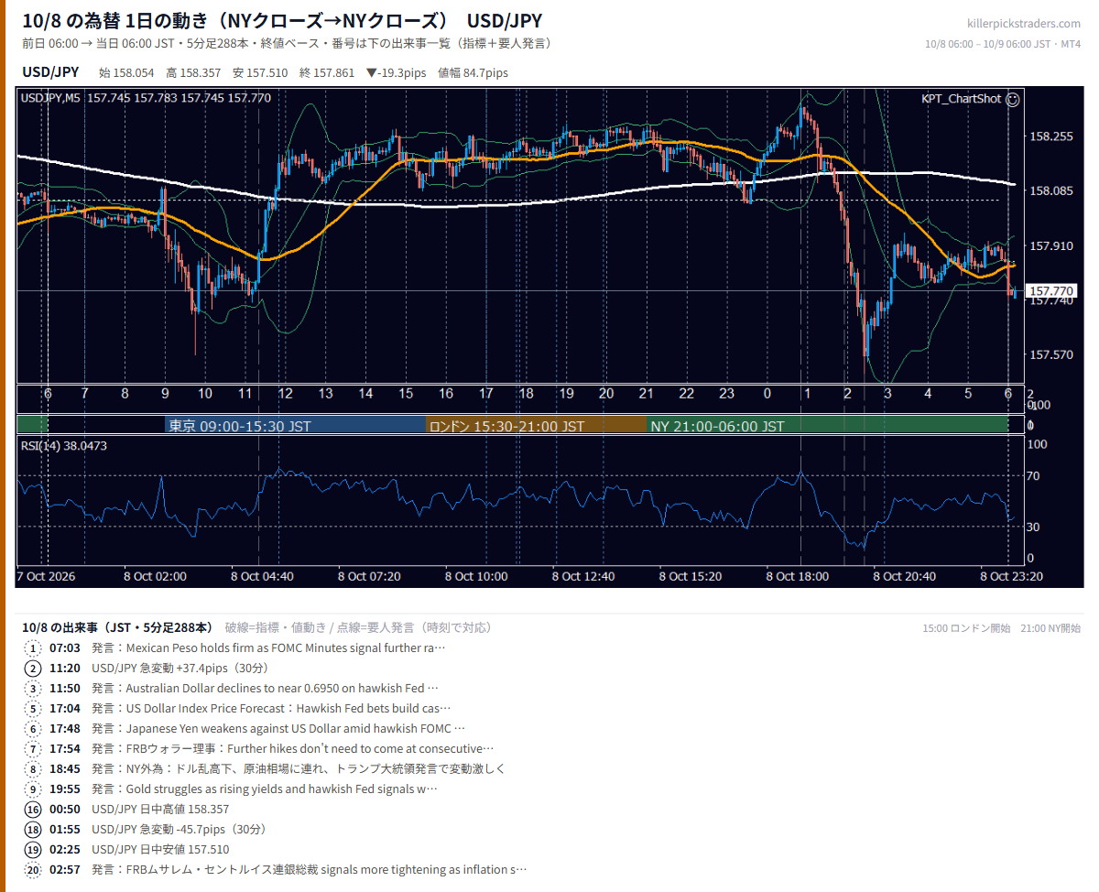
Task: Click the 21:00 NY開始 note
Action: [1050, 628]
